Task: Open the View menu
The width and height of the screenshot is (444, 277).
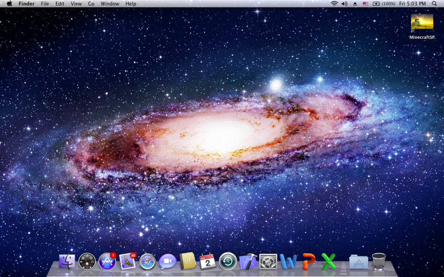Action: point(76,4)
